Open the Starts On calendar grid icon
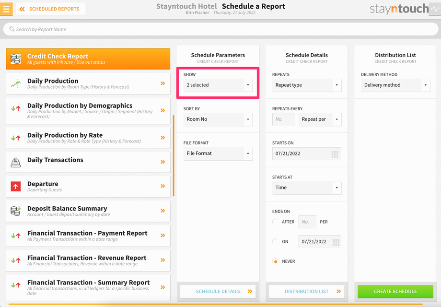 pyautogui.click(x=335, y=154)
